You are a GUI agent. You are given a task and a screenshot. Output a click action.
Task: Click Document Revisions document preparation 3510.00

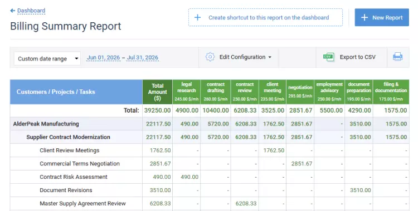pyautogui.click(x=361, y=190)
